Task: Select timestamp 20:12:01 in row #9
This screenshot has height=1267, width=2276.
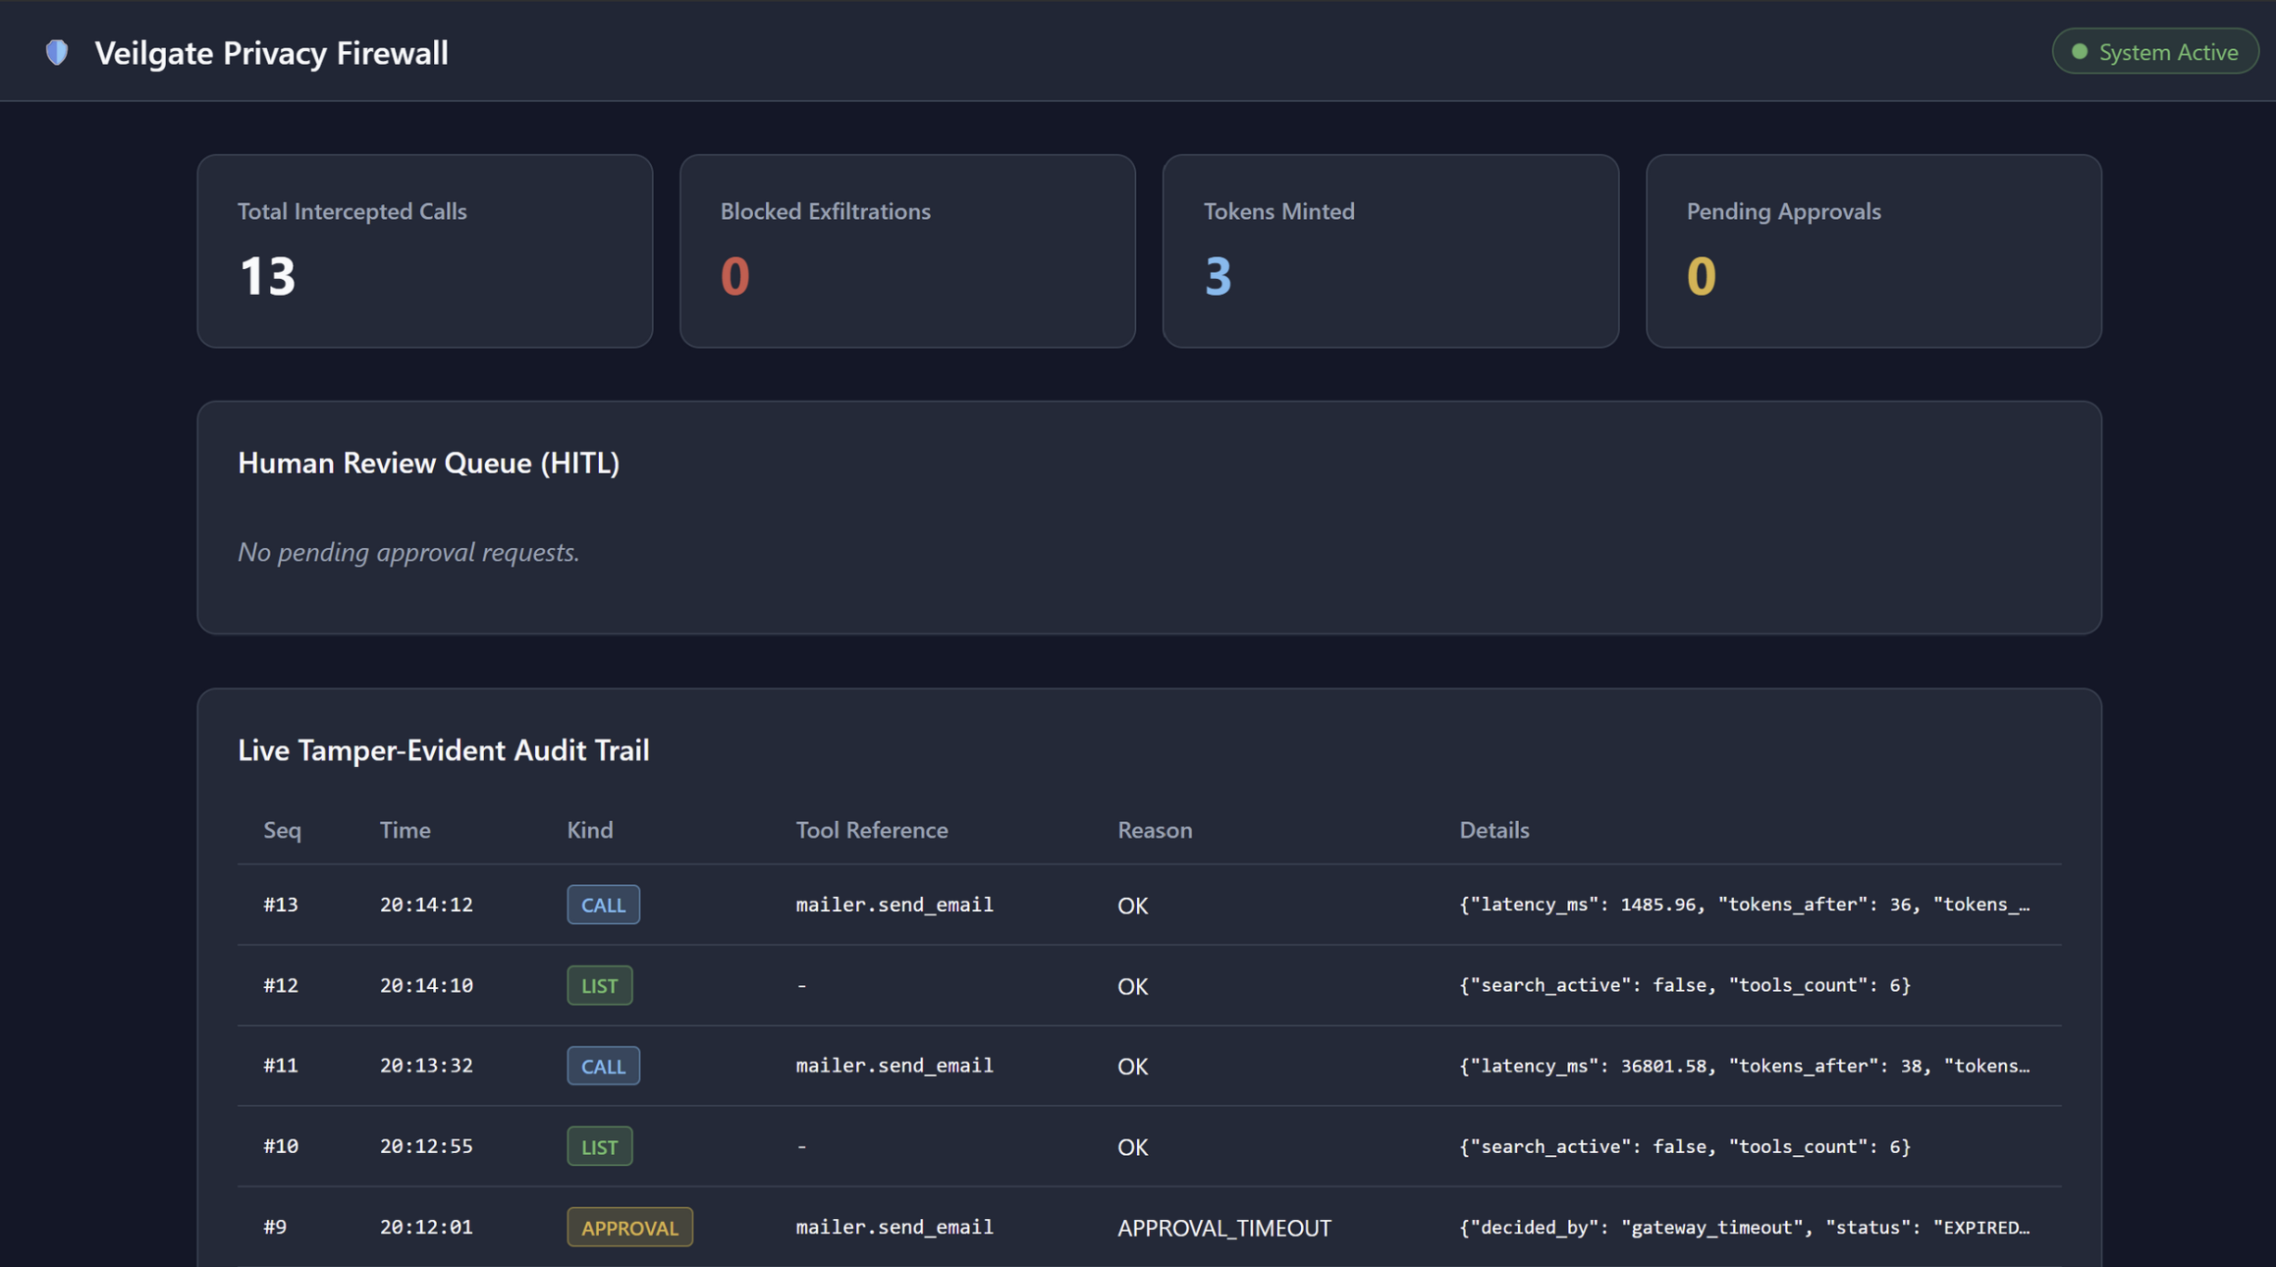Action: [x=426, y=1228]
